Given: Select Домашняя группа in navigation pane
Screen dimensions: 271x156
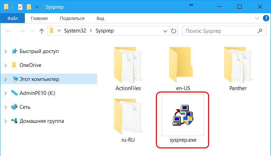Looking at the screenshot, I should pyautogui.click(x=42, y=121).
